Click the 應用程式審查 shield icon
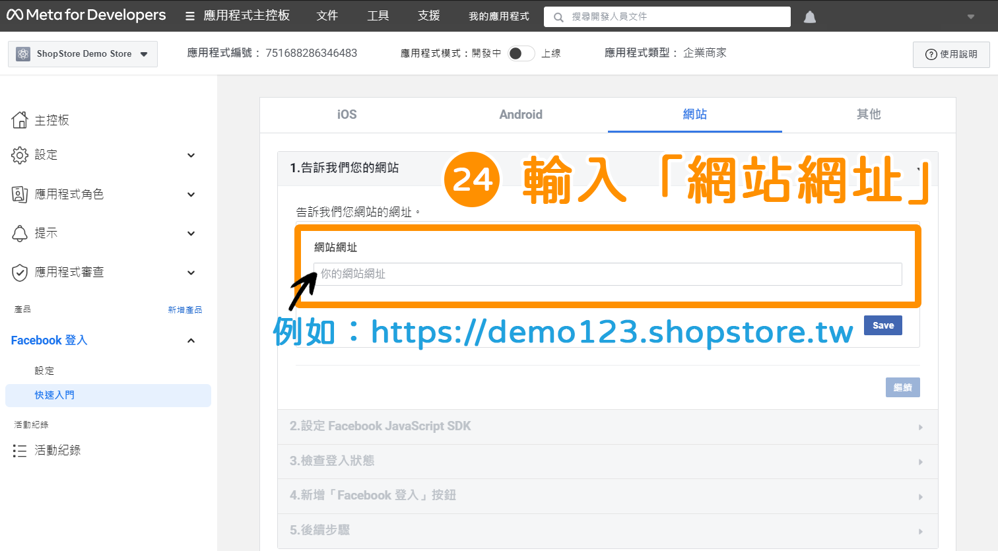 20,273
